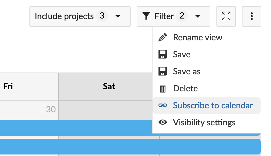This screenshot has height=156, width=271.
Task: Click the eye icon for Visibility settings
Action: [x=163, y=123]
